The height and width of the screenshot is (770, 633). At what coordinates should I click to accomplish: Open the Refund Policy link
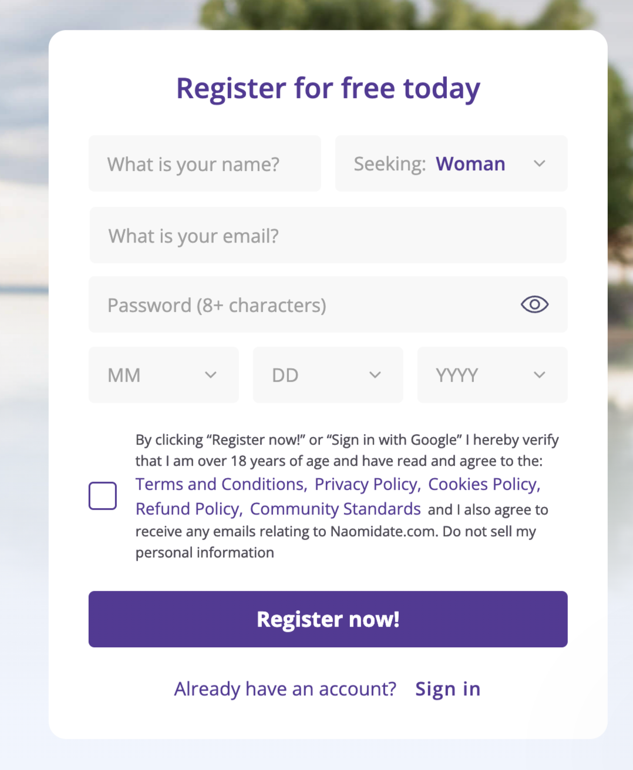pyautogui.click(x=187, y=509)
